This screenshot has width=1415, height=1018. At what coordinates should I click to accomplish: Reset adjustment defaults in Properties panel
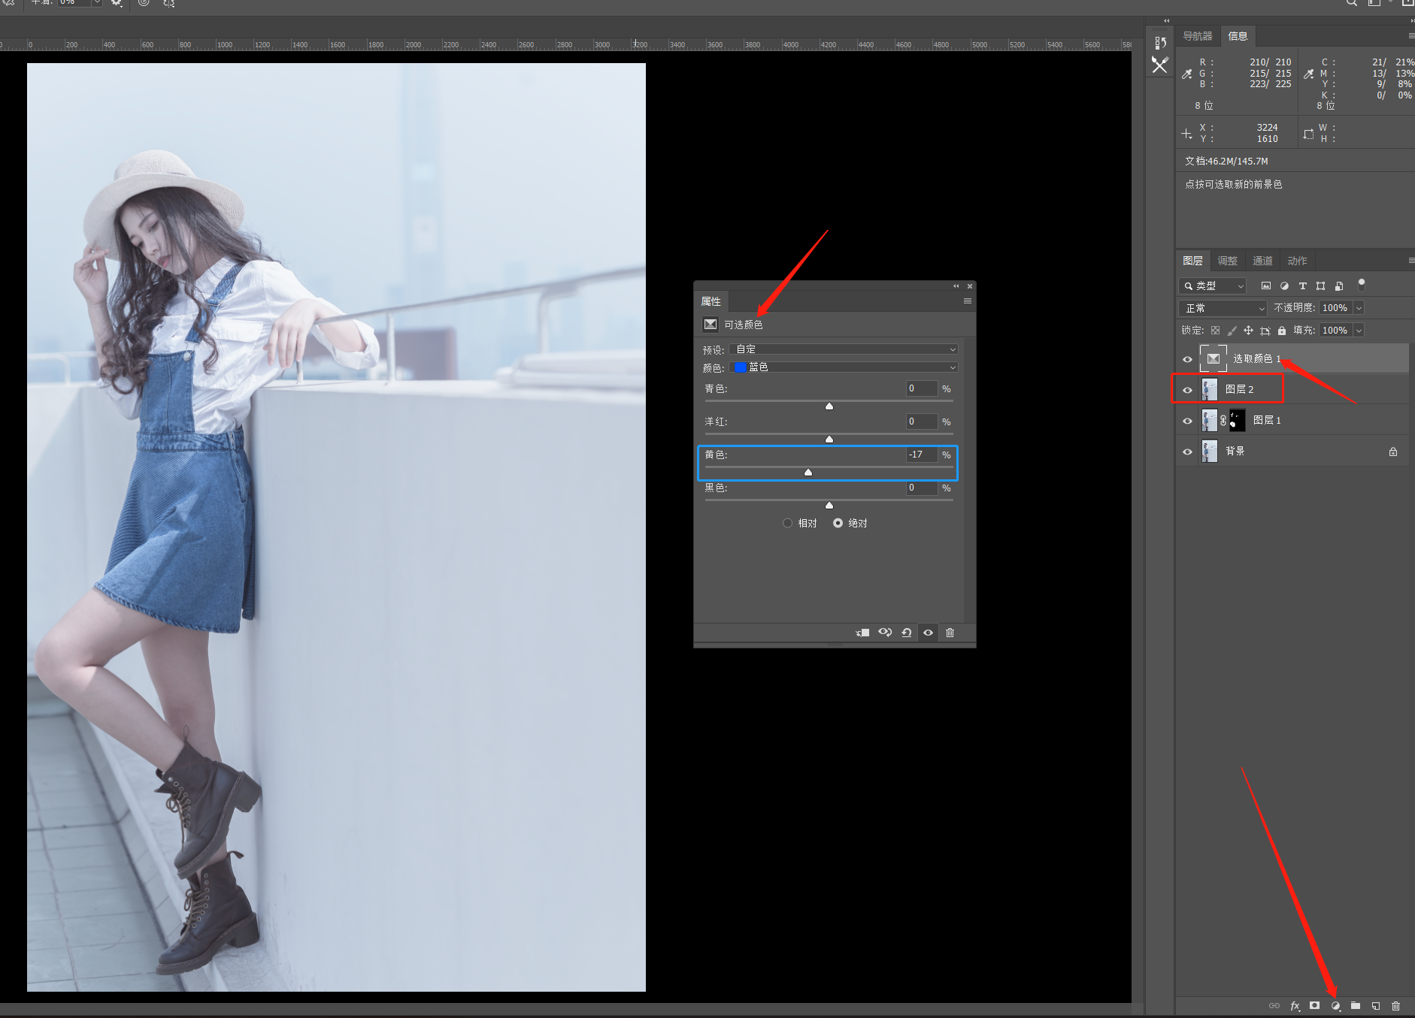(907, 633)
